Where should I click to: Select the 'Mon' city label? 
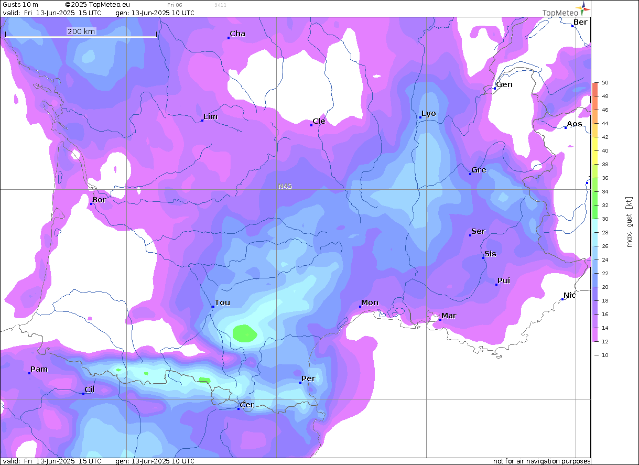click(370, 302)
